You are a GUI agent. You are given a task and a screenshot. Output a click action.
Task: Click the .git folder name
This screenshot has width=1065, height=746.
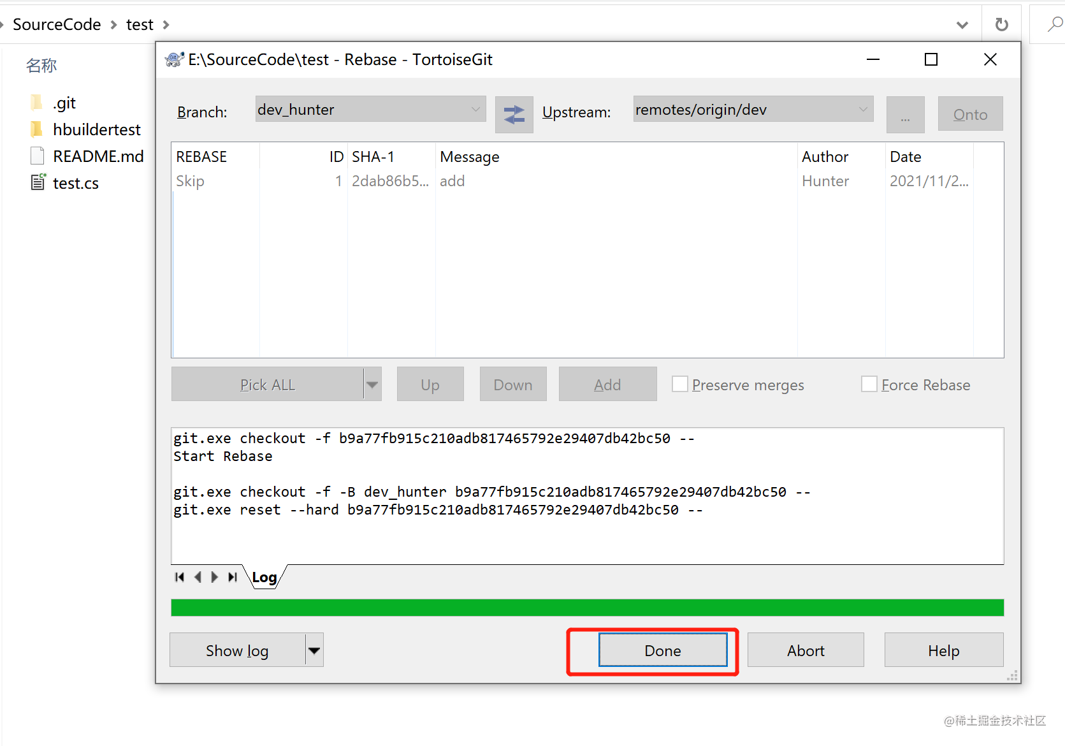coord(64,103)
